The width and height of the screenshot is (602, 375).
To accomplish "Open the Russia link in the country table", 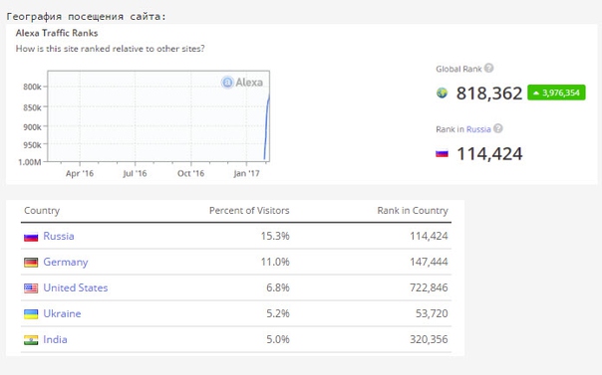I will coord(59,236).
